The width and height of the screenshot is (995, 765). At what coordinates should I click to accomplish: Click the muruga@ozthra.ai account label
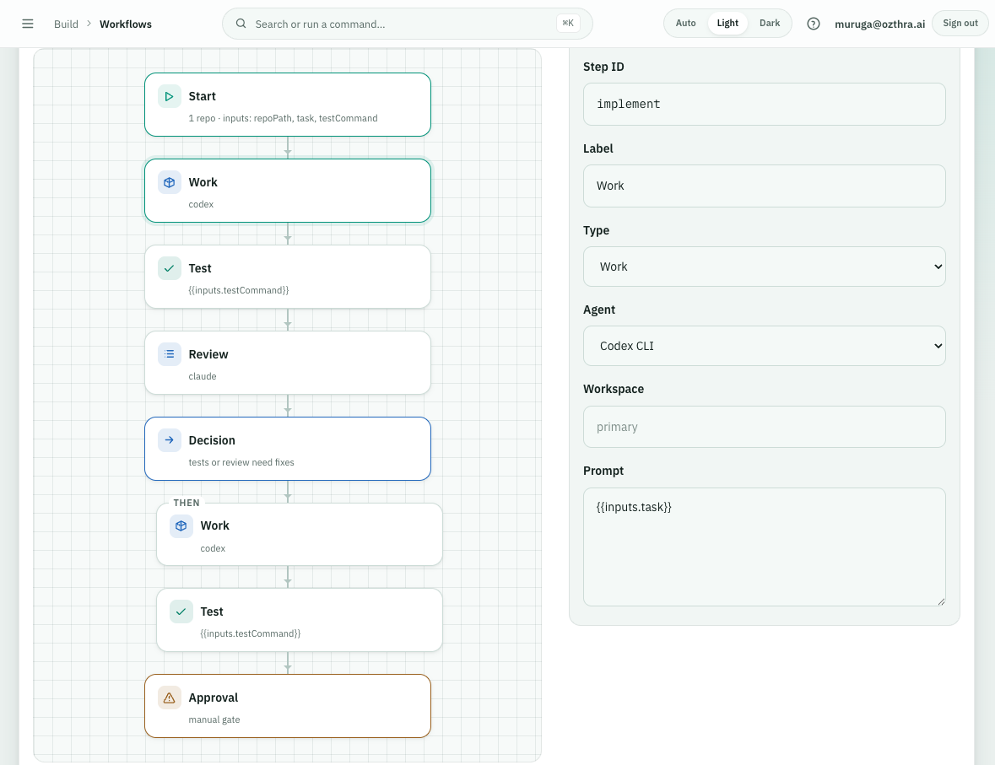[x=879, y=24]
